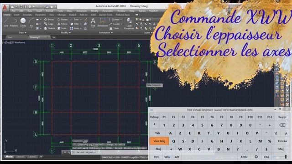The height and width of the screenshot is (164, 292).
Task: Open the YQARCH menu
Action: 153,11
